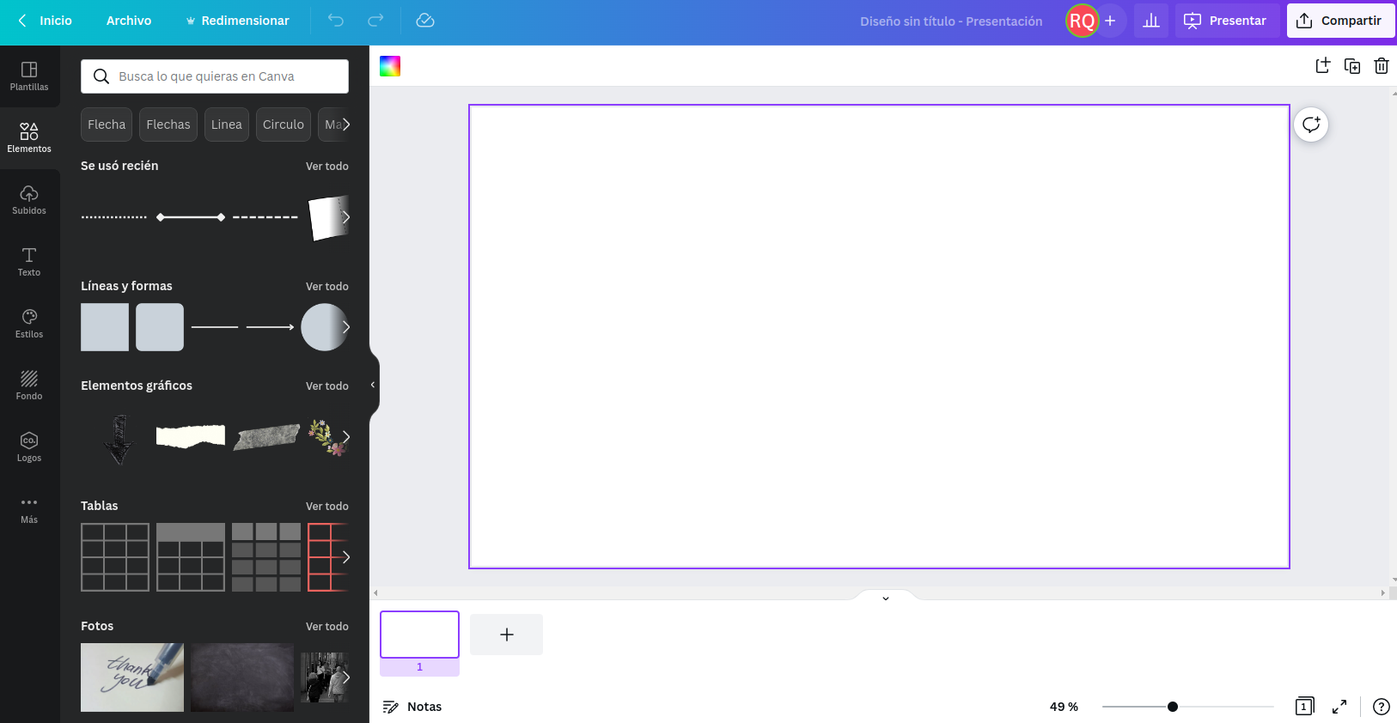The width and height of the screenshot is (1397, 723).
Task: Open the Subidos uploads panel
Action: pyautogui.click(x=29, y=200)
